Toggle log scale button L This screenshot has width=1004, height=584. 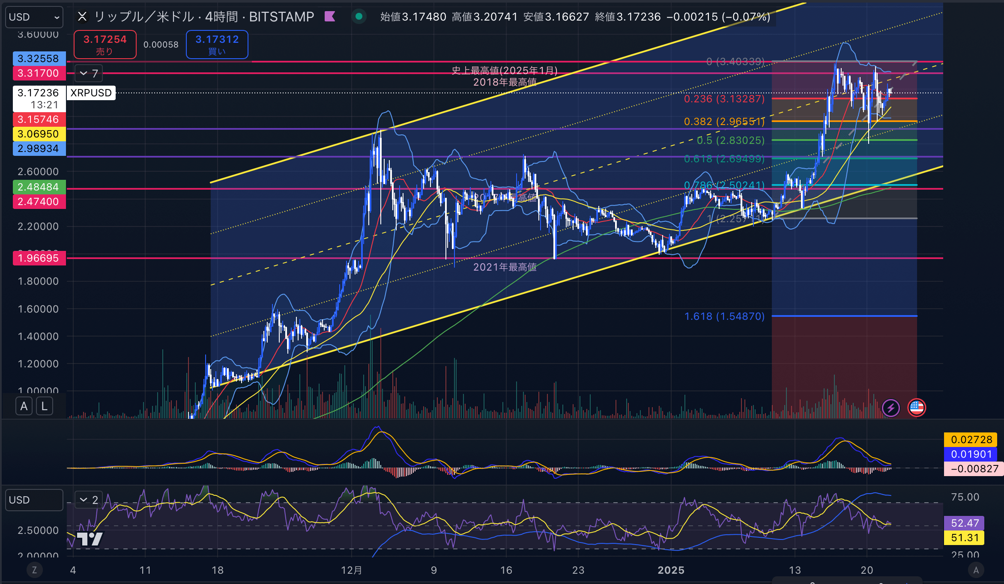[x=45, y=406]
